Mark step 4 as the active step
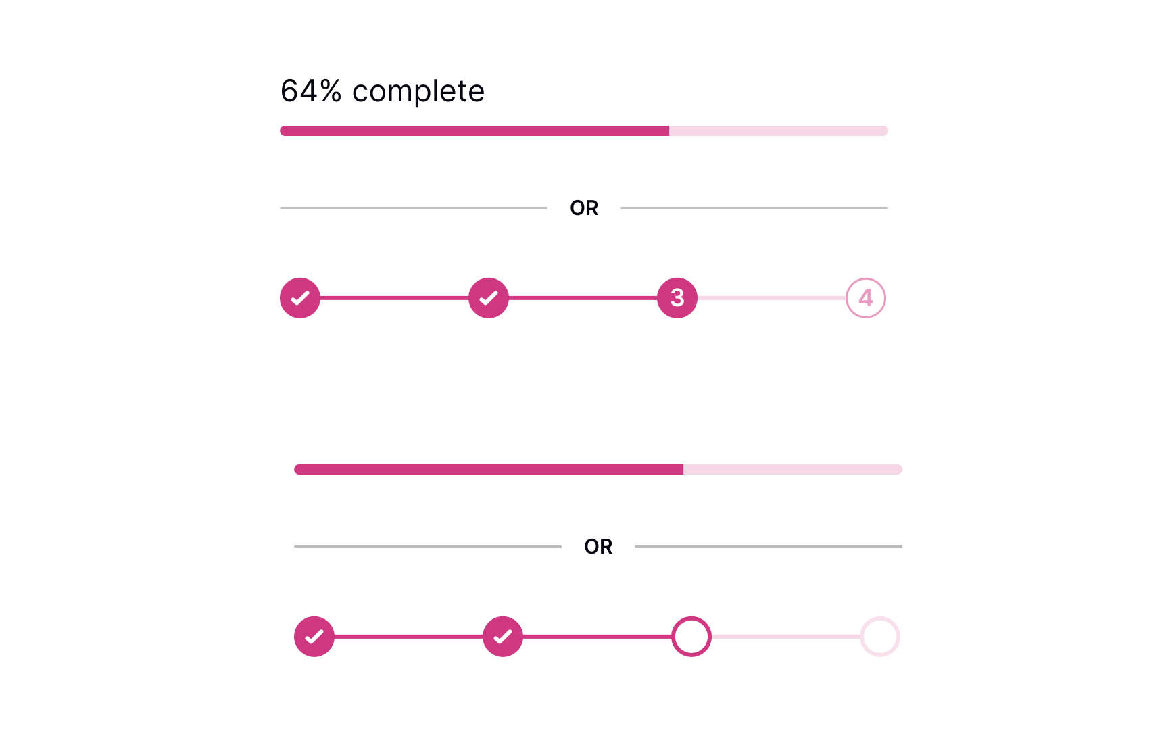This screenshot has width=1168, height=730. point(865,297)
